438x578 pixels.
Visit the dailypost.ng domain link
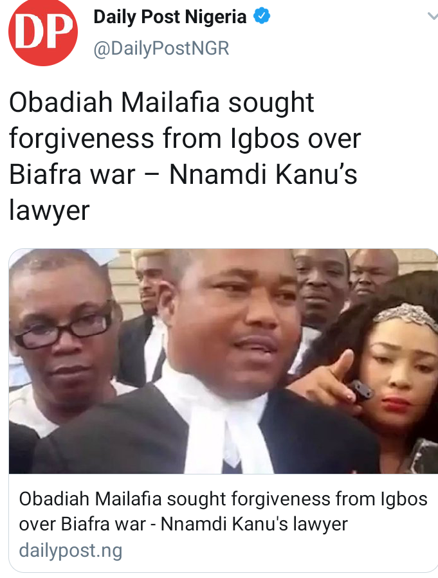point(70,550)
